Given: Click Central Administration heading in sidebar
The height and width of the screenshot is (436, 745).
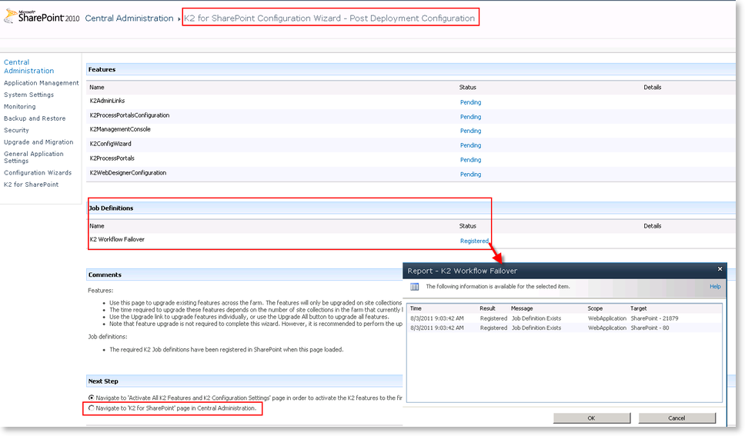Looking at the screenshot, I should (x=29, y=66).
